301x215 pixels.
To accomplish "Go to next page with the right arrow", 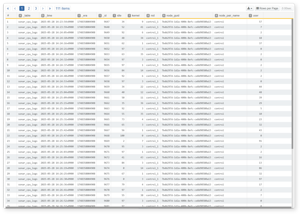I will pyautogui.click(x=43, y=9).
